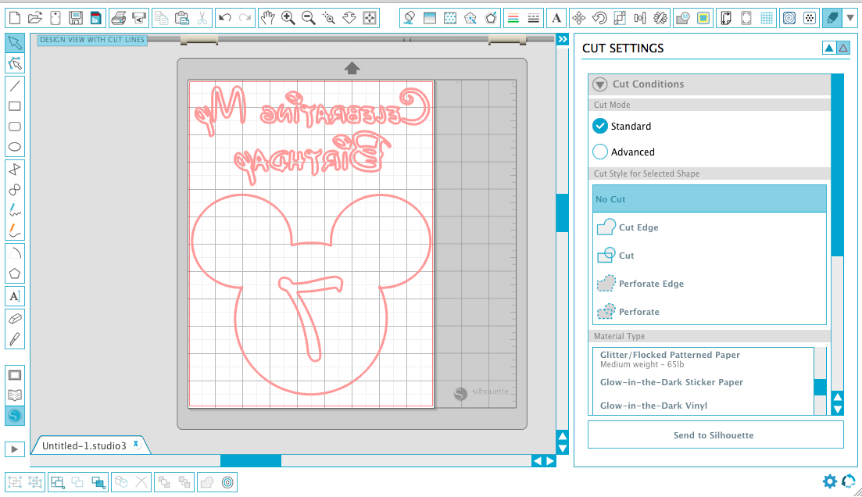Image resolution: width=862 pixels, height=497 pixels.
Task: Open the Fill Color window icon
Action: 409,18
